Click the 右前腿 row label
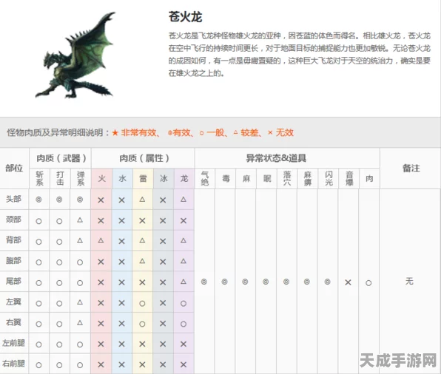 (x=13, y=364)
